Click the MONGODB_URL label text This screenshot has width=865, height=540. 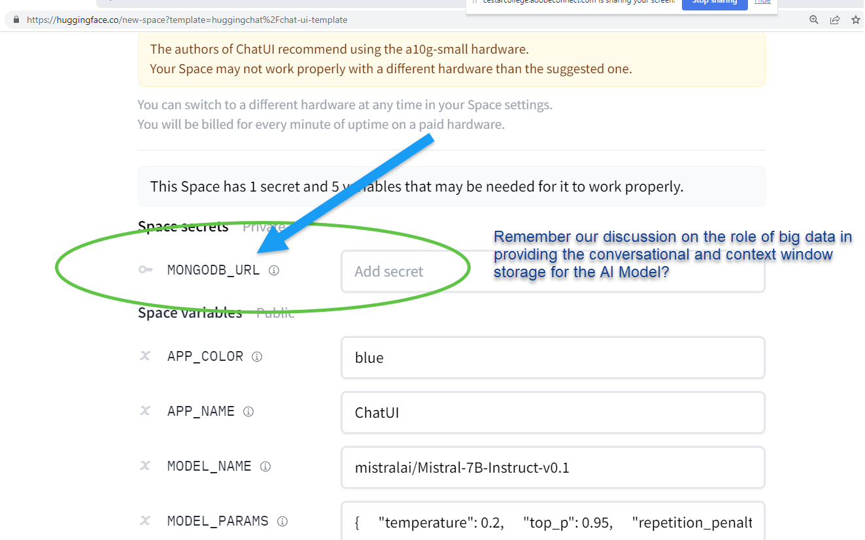[x=213, y=270]
